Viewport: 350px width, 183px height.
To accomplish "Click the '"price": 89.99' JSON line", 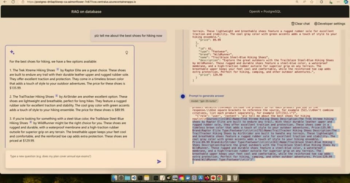I will pos(210,40).
